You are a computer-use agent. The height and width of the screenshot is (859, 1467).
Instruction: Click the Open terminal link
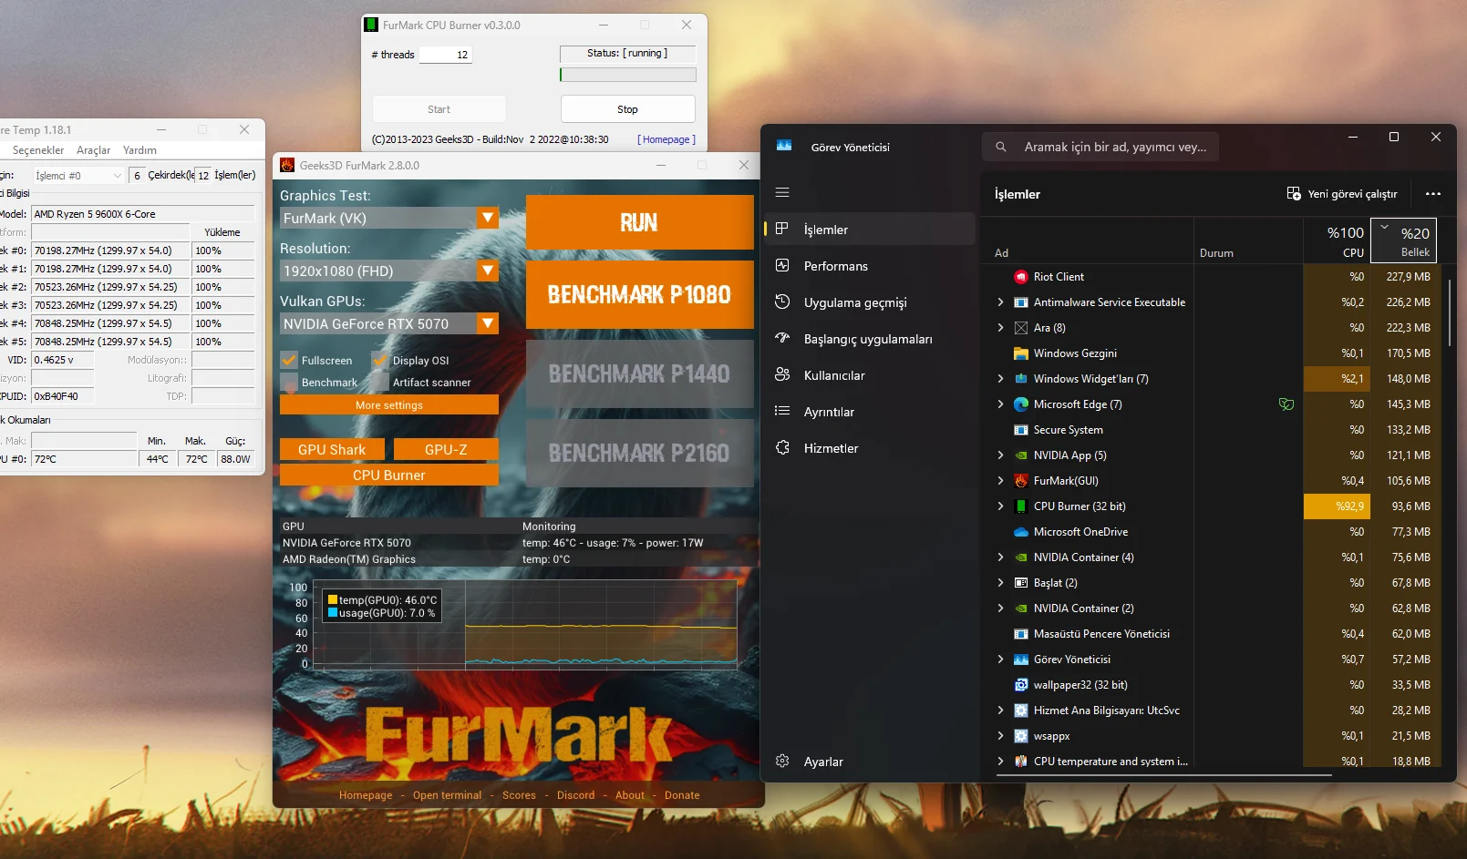point(447,795)
